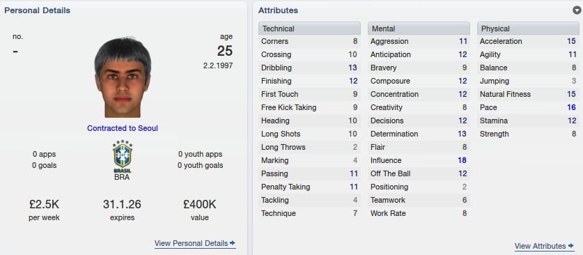
Task: Open the Attributes panel dropdown arrow
Action: (x=577, y=10)
